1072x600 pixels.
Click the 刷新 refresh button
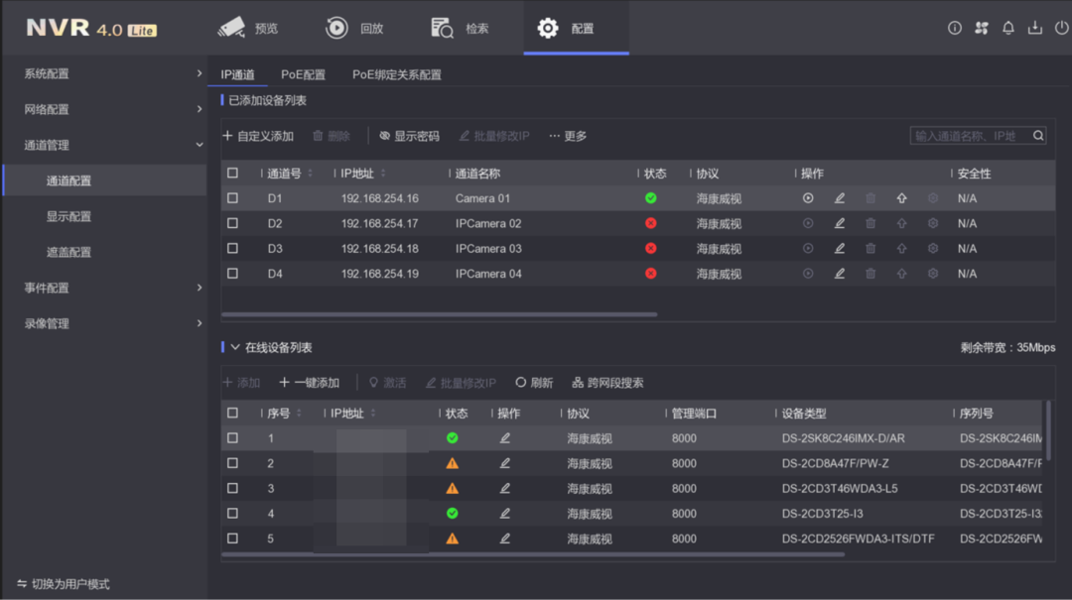(534, 383)
